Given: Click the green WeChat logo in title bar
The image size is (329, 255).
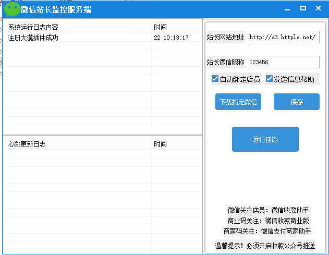Looking at the screenshot, I should (x=12, y=9).
